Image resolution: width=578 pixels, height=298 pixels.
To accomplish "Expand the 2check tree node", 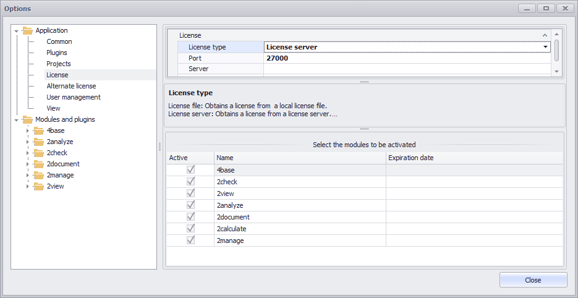I will click(x=28, y=153).
